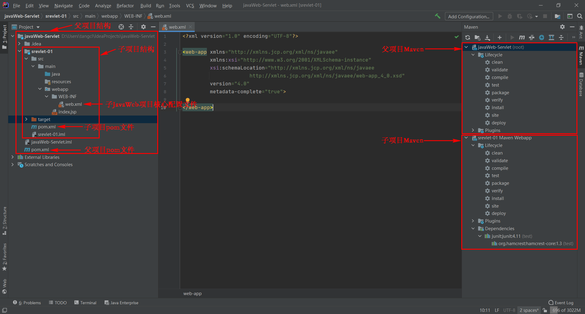Hide the Project tool window
585x314 pixels.
click(x=153, y=27)
